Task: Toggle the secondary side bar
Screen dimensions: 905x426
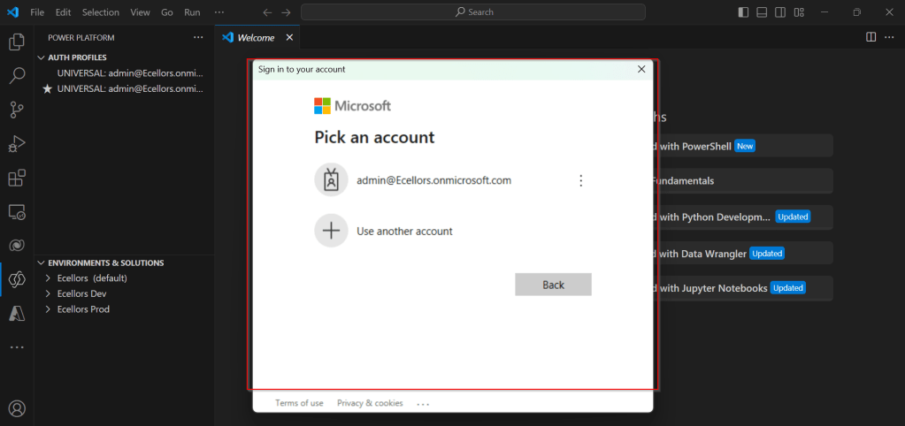Action: pos(780,12)
